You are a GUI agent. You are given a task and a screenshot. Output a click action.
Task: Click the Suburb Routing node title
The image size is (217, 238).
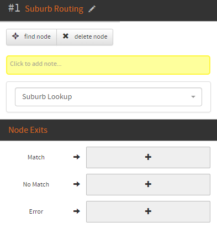54,9
